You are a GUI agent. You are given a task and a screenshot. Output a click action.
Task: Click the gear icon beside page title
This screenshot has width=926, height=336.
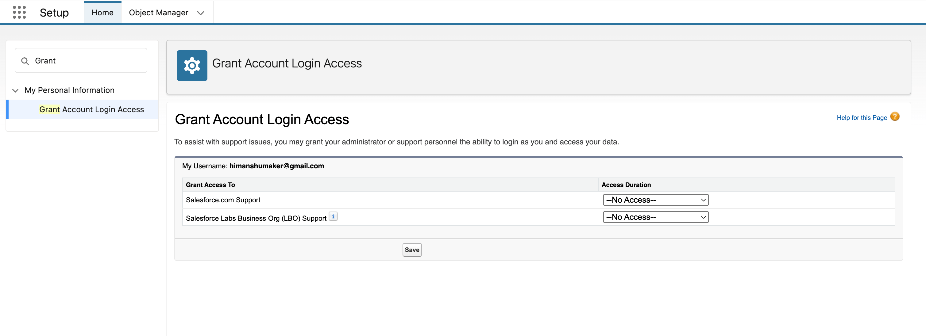coord(191,65)
